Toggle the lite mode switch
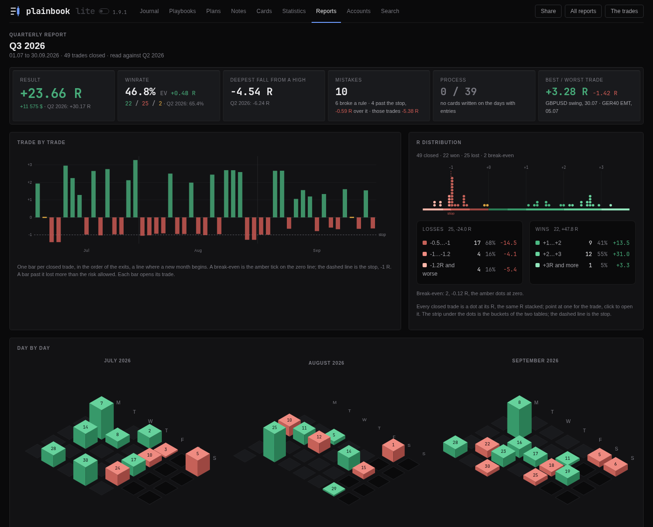The image size is (653, 527). coord(104,11)
